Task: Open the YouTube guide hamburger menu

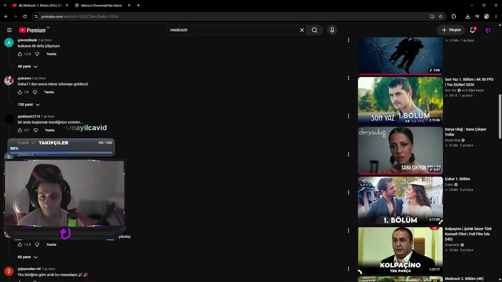Action: tap(9, 30)
